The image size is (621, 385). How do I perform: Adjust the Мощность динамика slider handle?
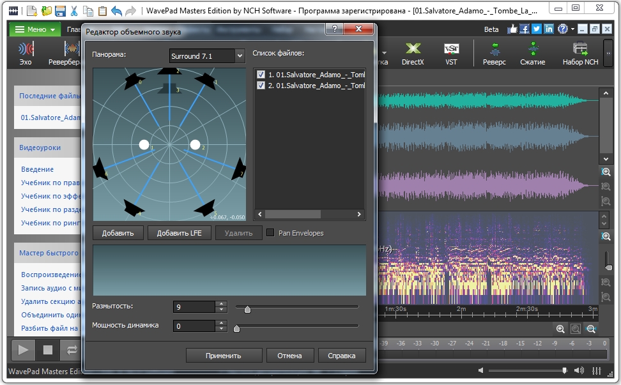(237, 328)
